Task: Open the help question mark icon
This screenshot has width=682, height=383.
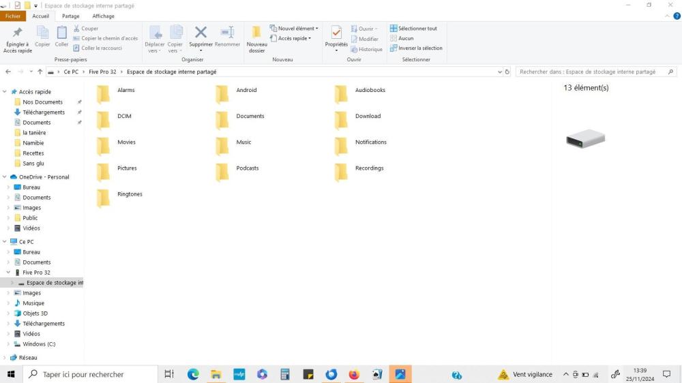Action: pos(677,16)
